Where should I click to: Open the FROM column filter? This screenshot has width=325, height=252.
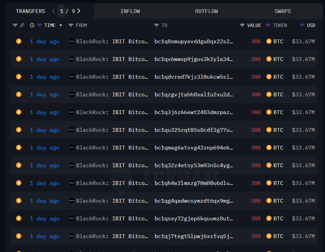(x=71, y=25)
